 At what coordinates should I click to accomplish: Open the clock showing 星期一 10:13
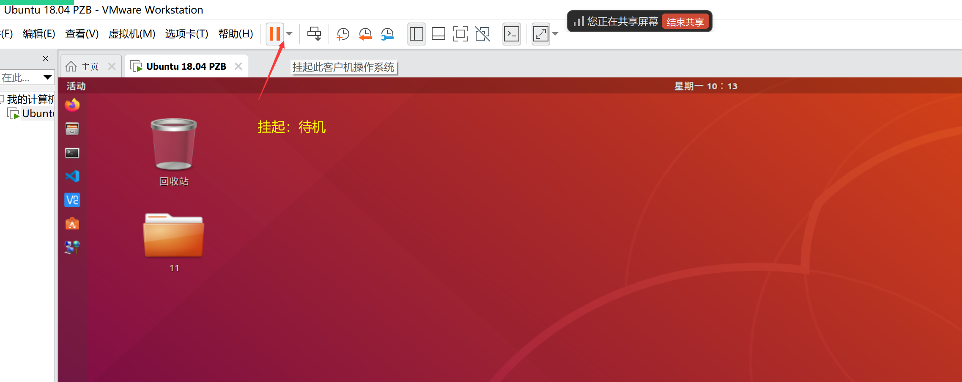[x=706, y=86]
